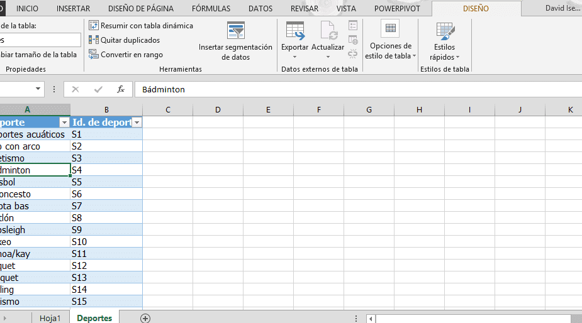Click cell containing S7
This screenshot has width=582, height=323.
click(106, 206)
